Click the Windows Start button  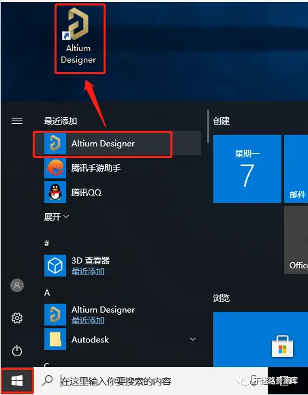point(17,381)
